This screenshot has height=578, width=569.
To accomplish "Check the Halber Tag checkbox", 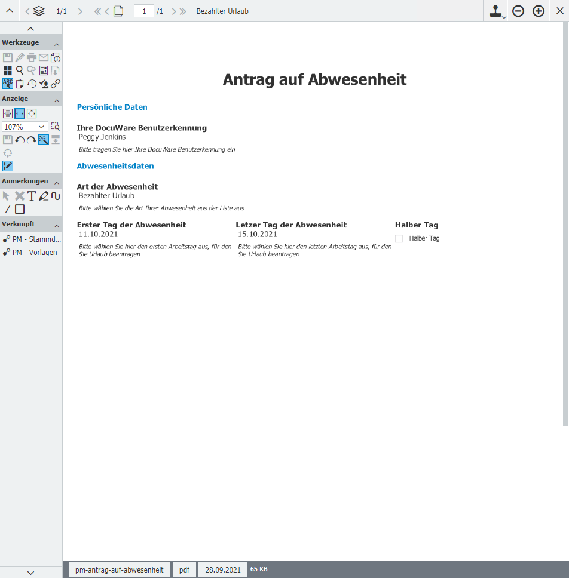I will click(399, 238).
